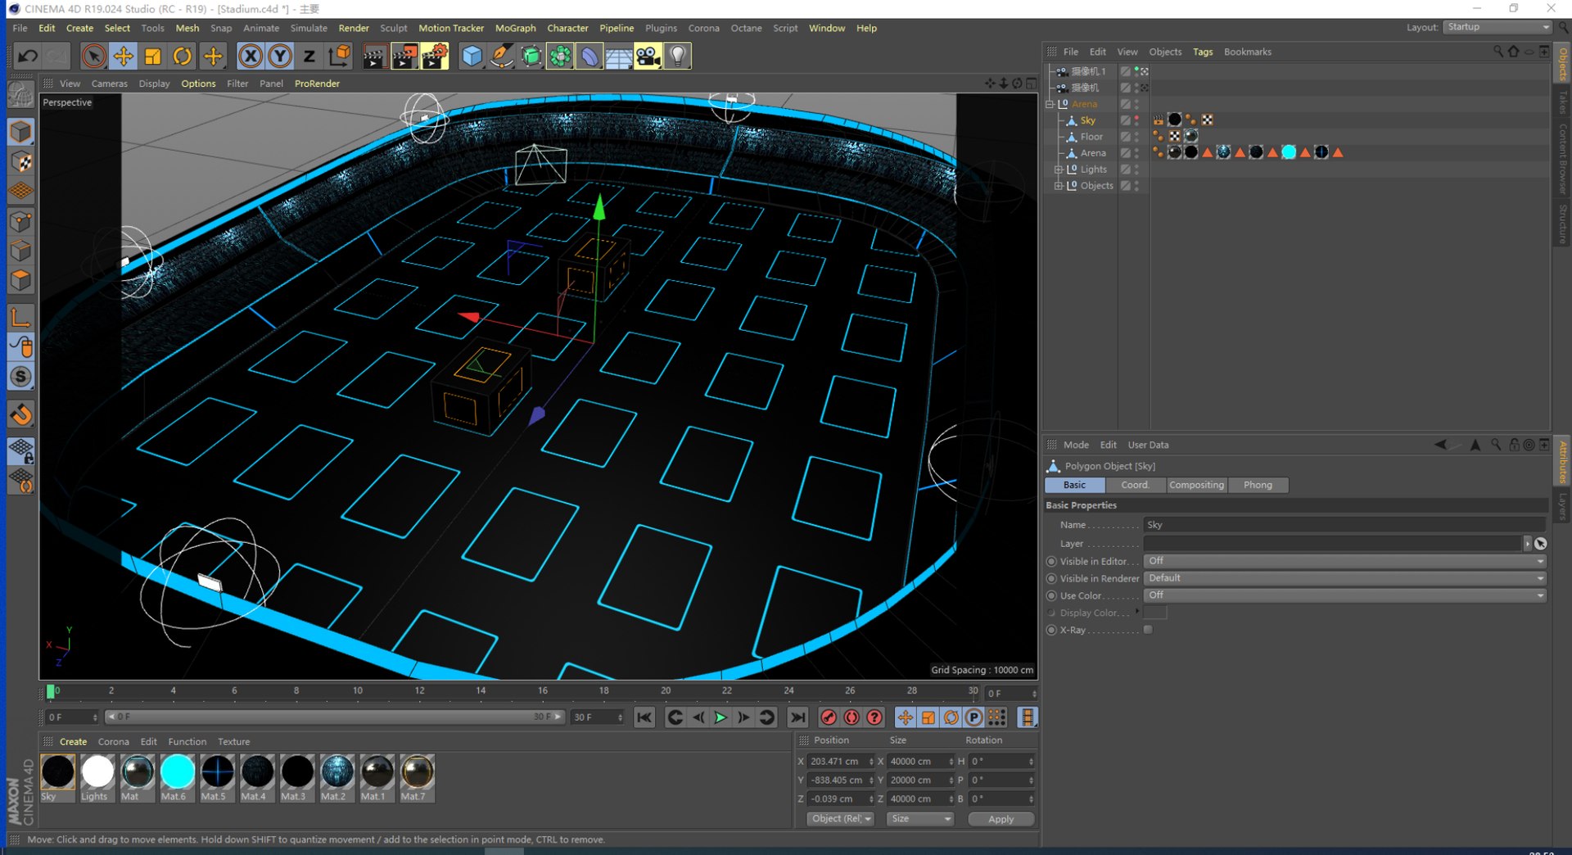Switch to the Compositing tab
This screenshot has height=855, width=1572.
click(1196, 485)
